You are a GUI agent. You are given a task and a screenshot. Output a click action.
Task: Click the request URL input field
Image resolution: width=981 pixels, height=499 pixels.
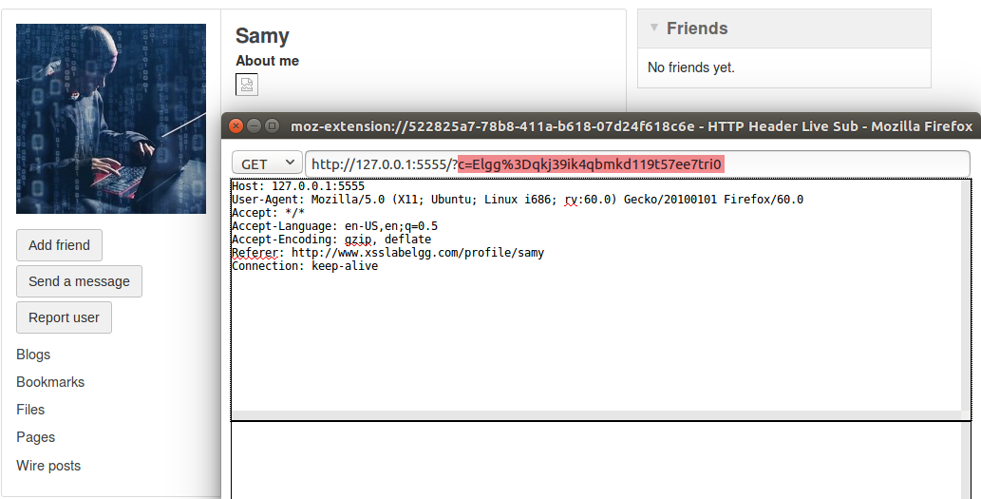[x=637, y=164]
